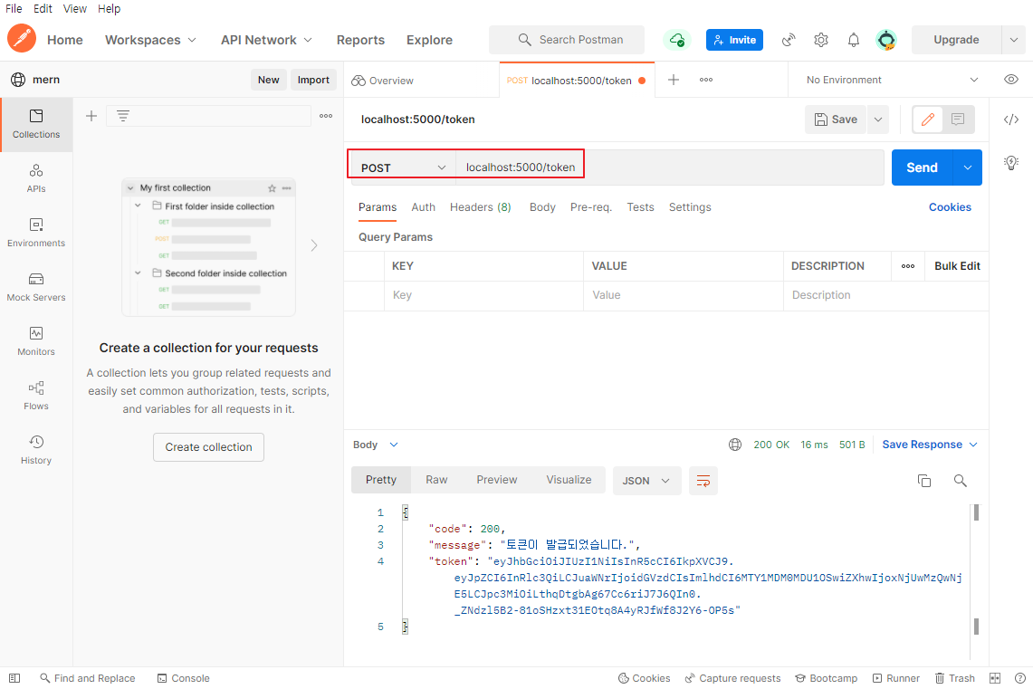
Task: Open the No Environment selector
Action: (x=892, y=80)
